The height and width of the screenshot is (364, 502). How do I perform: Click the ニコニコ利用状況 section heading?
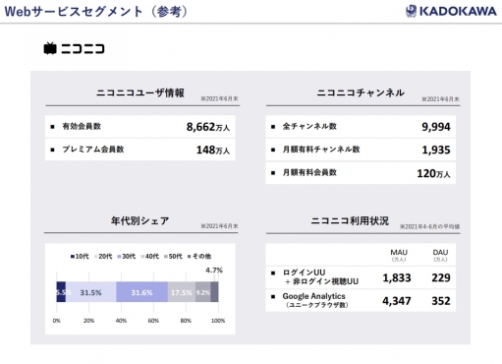click(x=350, y=221)
